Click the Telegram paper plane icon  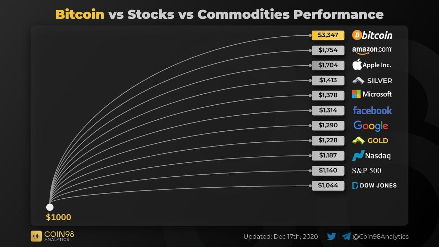click(x=346, y=236)
